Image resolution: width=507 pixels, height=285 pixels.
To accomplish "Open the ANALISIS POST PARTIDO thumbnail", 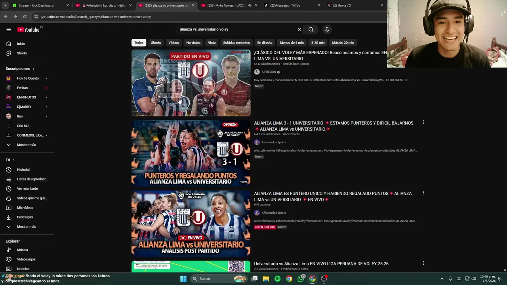I will tap(191, 224).
